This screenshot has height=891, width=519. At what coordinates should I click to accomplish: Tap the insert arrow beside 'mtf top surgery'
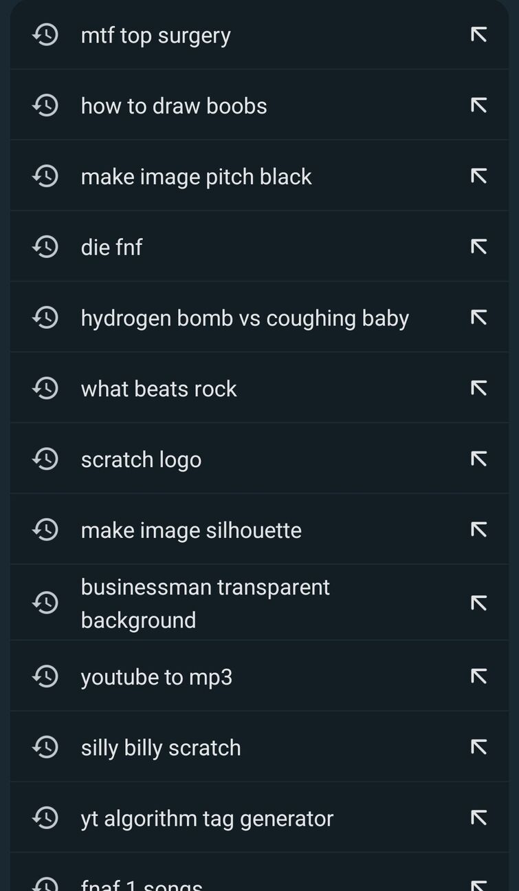pyautogui.click(x=478, y=34)
